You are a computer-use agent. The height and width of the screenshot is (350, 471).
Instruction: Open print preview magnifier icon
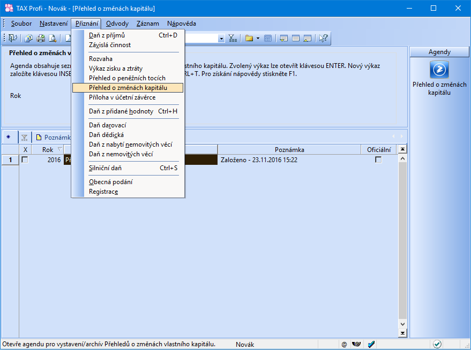[53, 38]
